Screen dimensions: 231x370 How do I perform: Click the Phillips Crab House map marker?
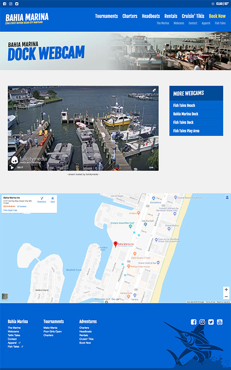point(129,266)
